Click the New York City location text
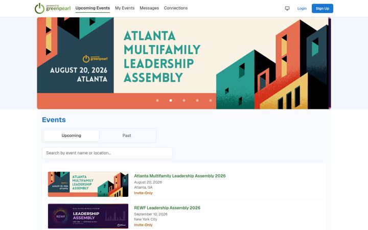This screenshot has width=368, height=230. [x=146, y=219]
